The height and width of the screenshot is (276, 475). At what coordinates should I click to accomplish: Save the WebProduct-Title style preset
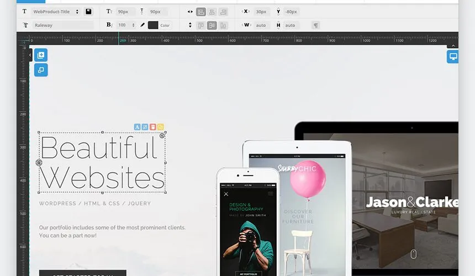[x=88, y=12]
